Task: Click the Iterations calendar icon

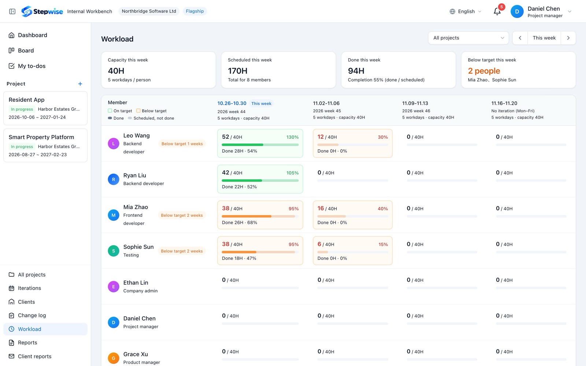Action: coord(11,288)
